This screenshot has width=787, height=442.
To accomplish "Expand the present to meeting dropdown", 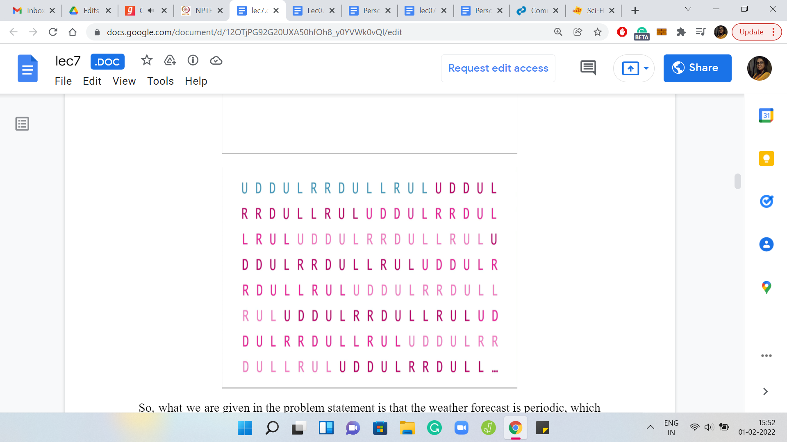I will 646,68.
